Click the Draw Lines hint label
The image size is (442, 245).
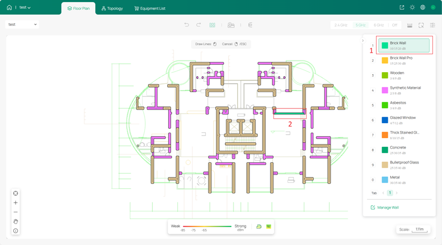(x=206, y=44)
